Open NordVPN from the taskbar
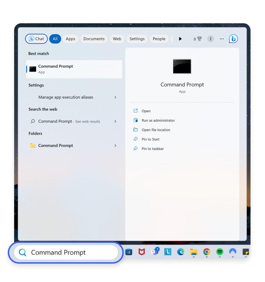This screenshot has width=265, height=282. point(233,251)
